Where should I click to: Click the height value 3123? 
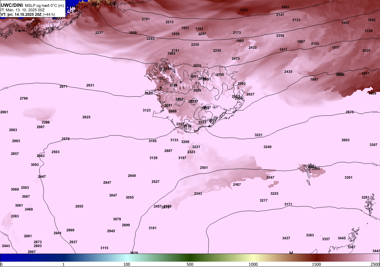click(x=147, y=110)
